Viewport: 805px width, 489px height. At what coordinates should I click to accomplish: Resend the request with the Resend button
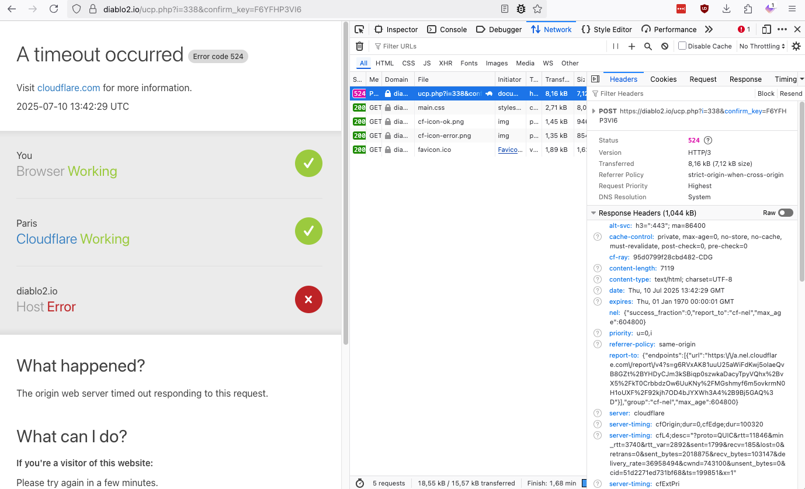coord(791,93)
